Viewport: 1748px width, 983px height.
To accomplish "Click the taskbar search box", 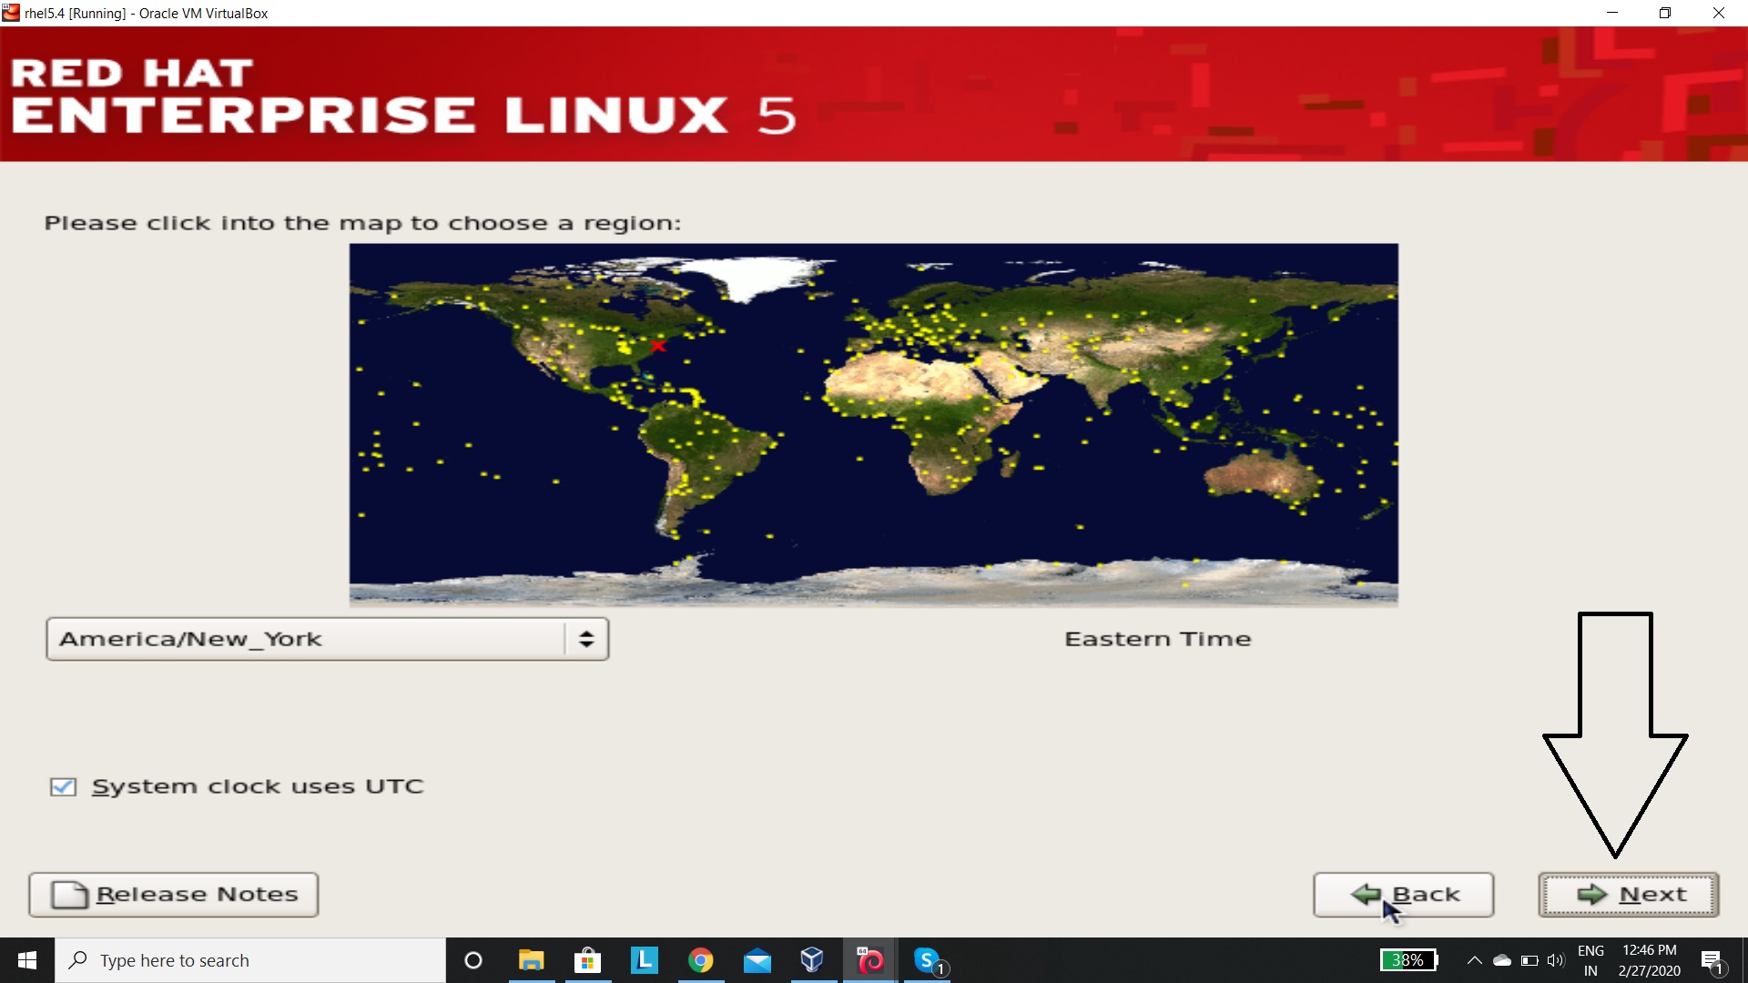I will [x=250, y=960].
